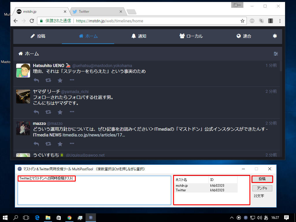The height and width of the screenshot is (222, 296).
Task: Click the timeline scrollbar thumb
Action: [x=281, y=66]
